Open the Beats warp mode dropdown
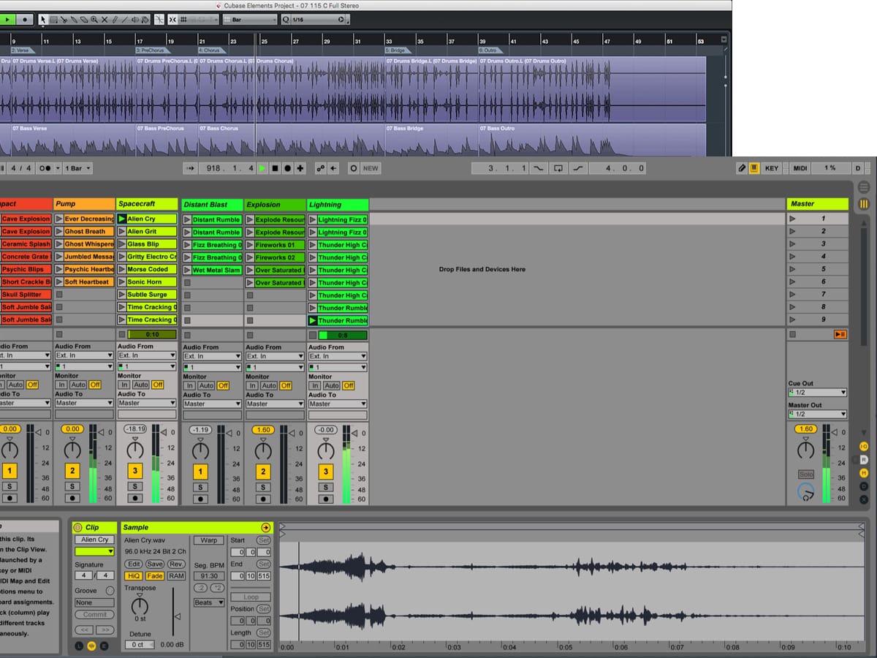Image resolution: width=877 pixels, height=658 pixels. click(209, 602)
